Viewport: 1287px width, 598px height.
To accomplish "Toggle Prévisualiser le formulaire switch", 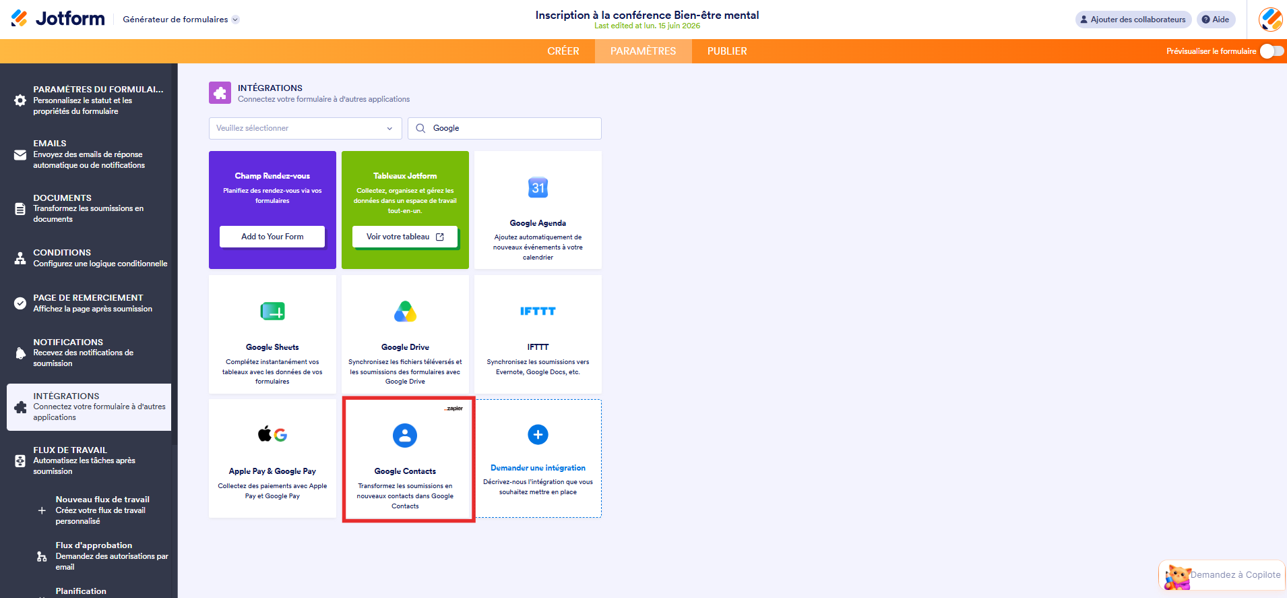I will pyautogui.click(x=1272, y=51).
